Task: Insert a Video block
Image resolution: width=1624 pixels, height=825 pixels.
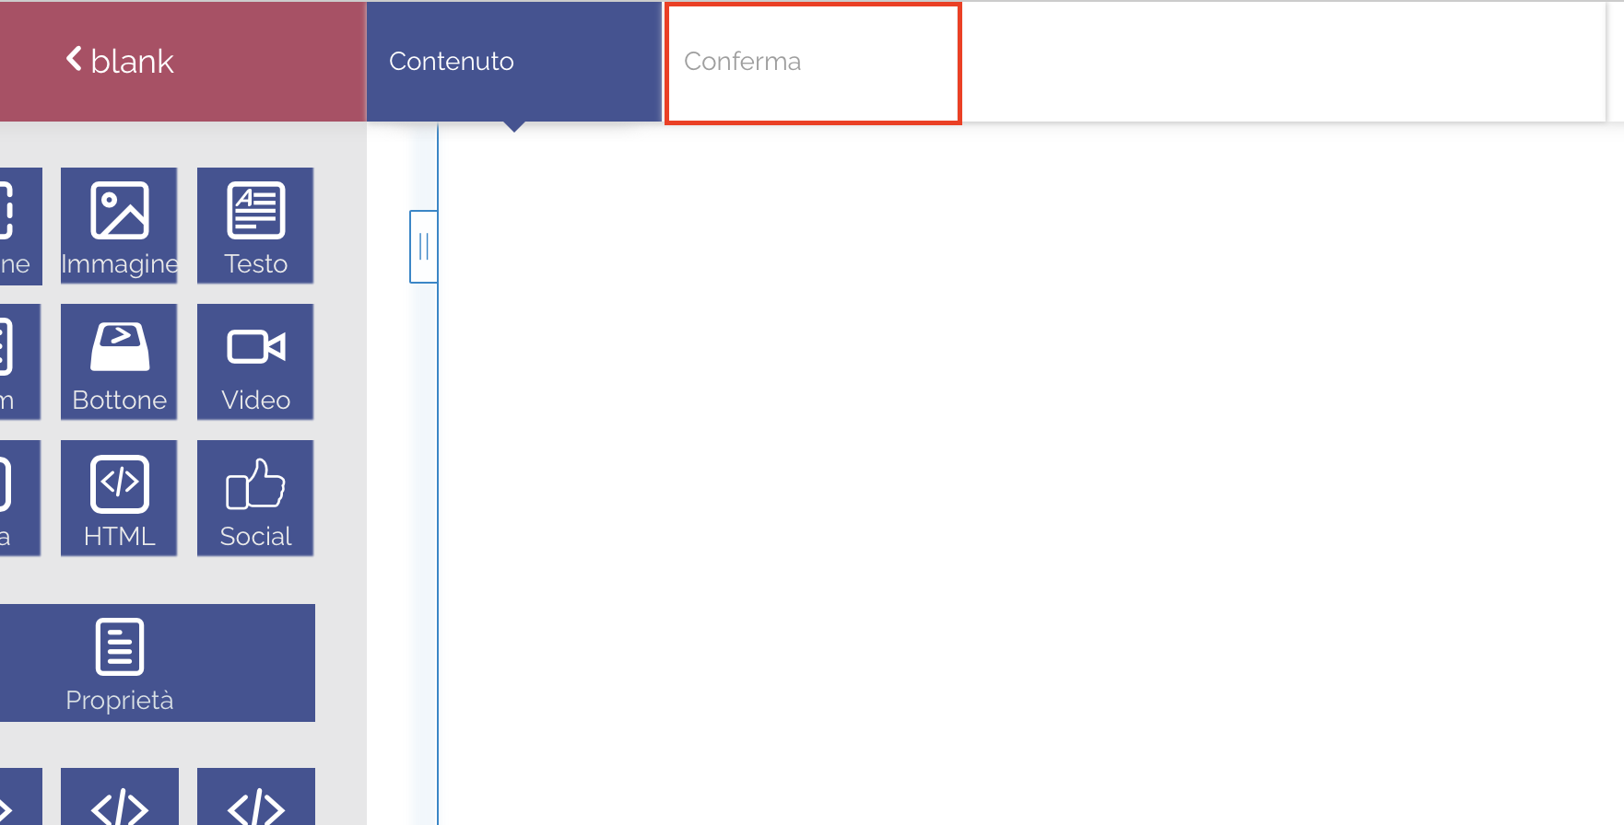Action: [x=255, y=362]
